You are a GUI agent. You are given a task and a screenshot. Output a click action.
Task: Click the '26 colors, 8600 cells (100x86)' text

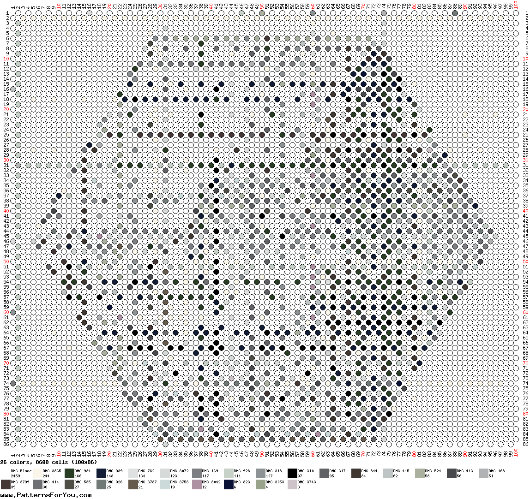(48, 462)
